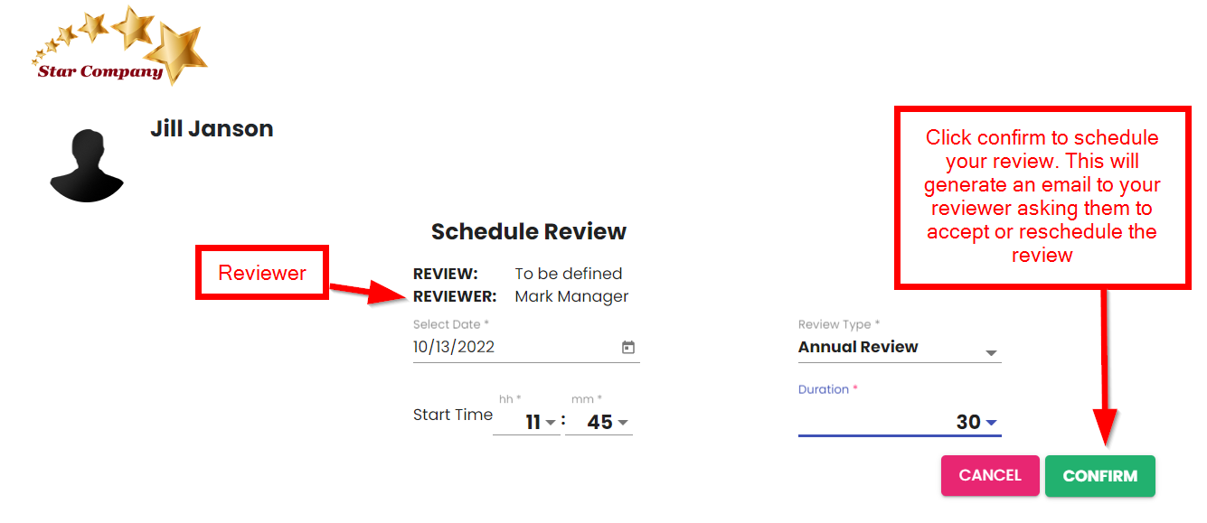Click Jill Janson's profile avatar
The width and height of the screenshot is (1207, 523).
(x=86, y=165)
